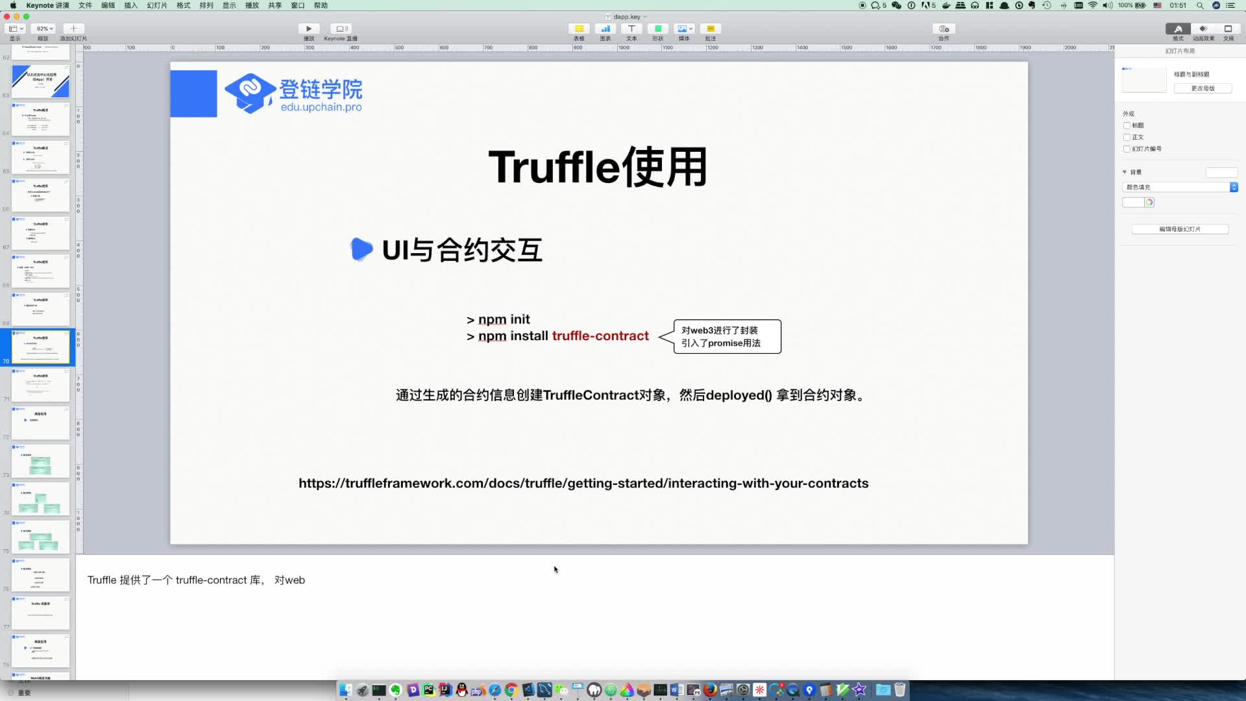Screen dimensions: 1246x701
Task: Open System Preferences in the Dock
Action: pos(743,690)
